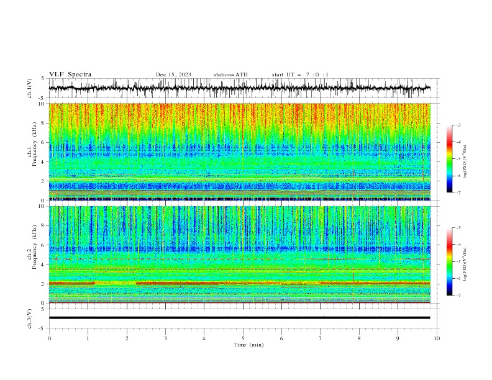Click the date 'Dec. 15, 2023'
Screen dimensions: 492x380
coord(173,75)
